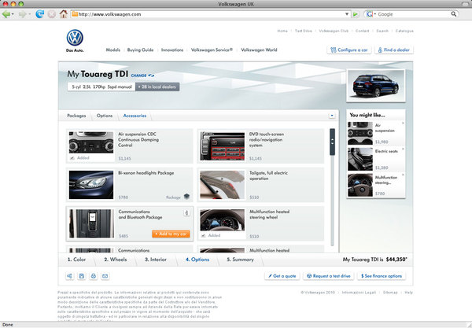Viewport: 472px width, 328px height.
Task: Go to step 5. Summary
Action: pos(241,259)
